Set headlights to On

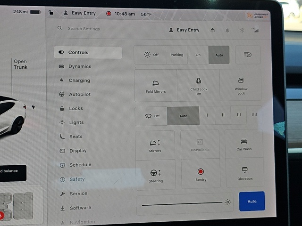point(198,55)
